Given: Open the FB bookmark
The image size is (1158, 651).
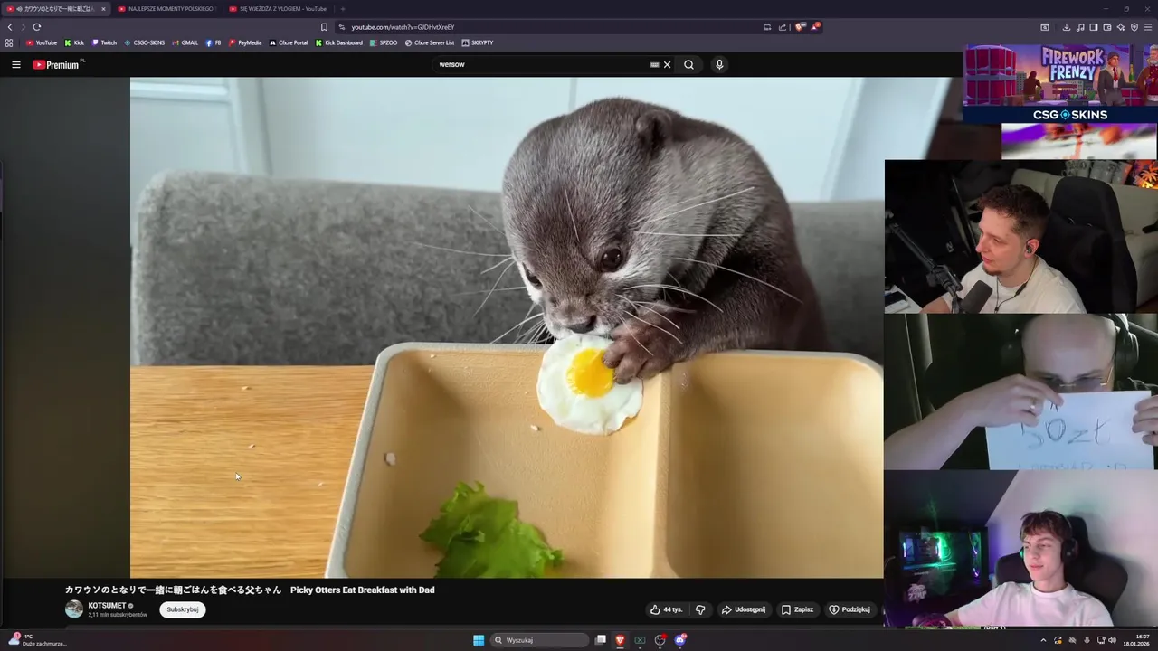Looking at the screenshot, I should (214, 42).
